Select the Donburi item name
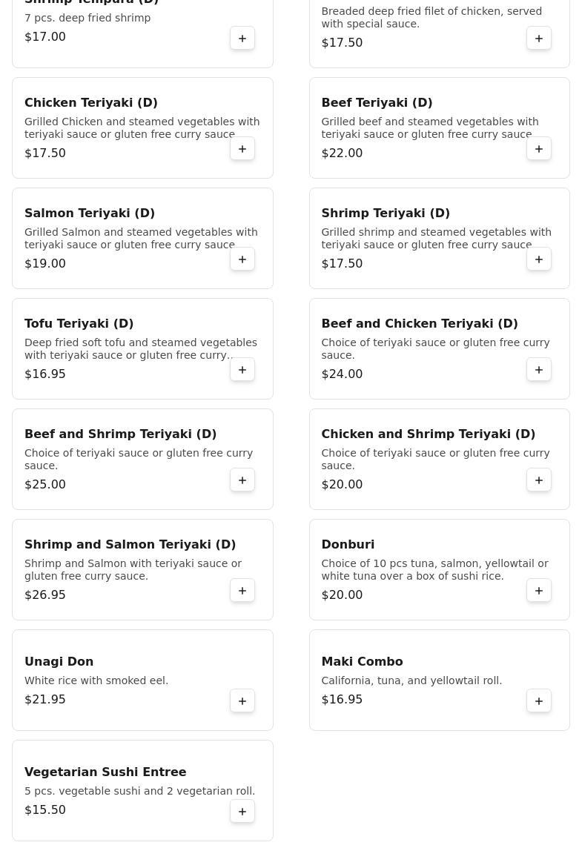 pyautogui.click(x=348, y=544)
